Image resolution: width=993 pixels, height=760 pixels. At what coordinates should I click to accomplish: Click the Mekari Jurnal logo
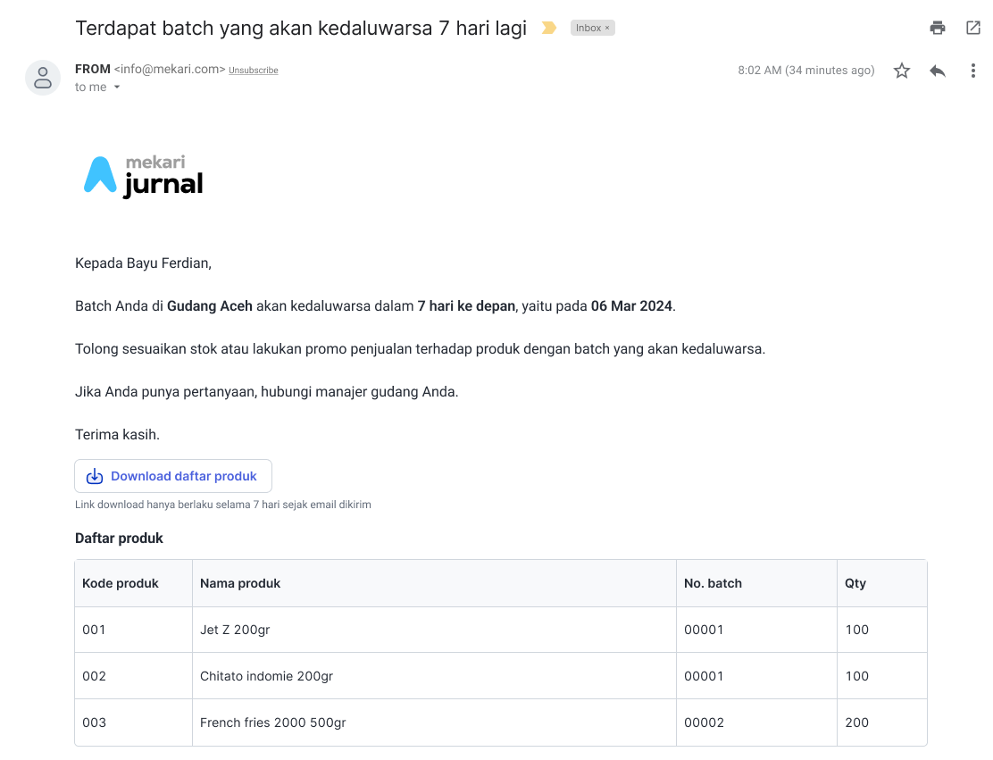coord(144,175)
